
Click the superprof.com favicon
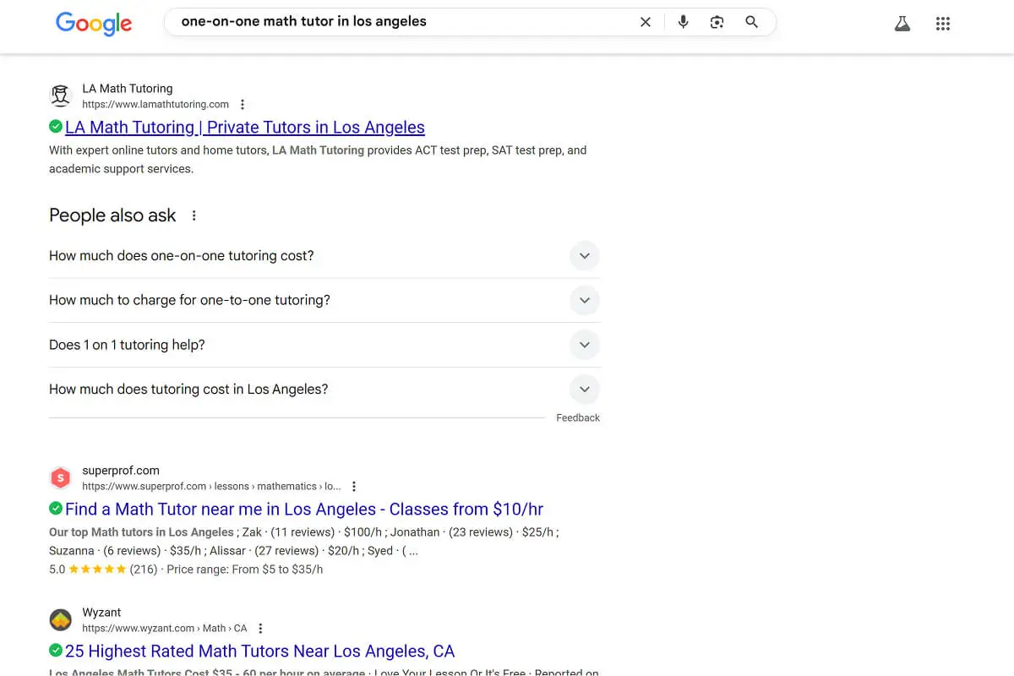[60, 477]
